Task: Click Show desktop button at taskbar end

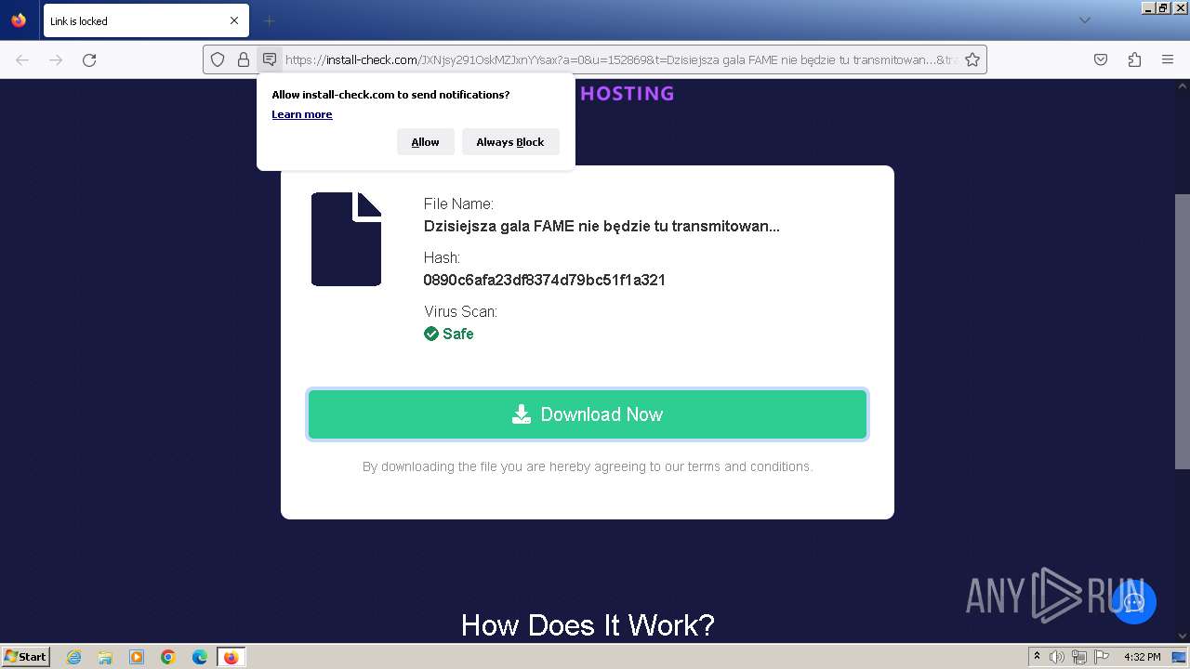Action: (1179, 657)
